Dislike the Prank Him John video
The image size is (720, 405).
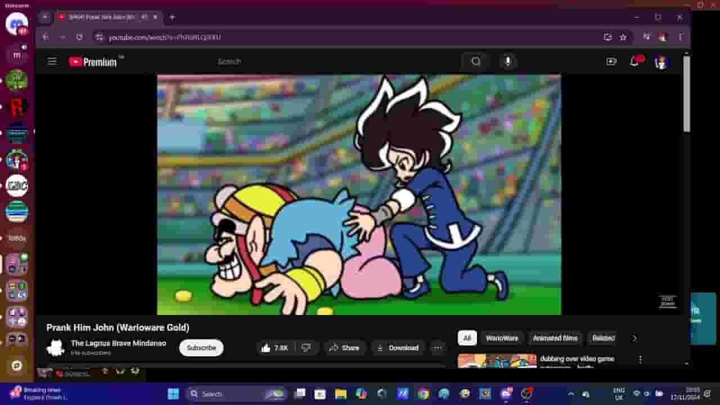[x=306, y=348]
